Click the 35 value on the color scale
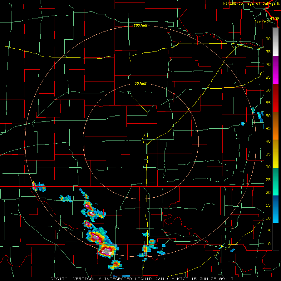 pos(268,154)
